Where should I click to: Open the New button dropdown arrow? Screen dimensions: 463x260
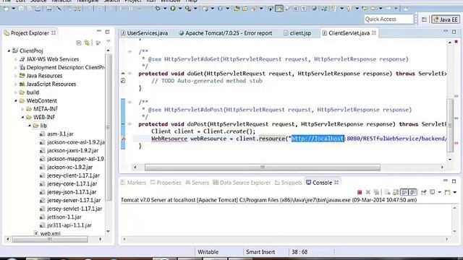point(13,9)
